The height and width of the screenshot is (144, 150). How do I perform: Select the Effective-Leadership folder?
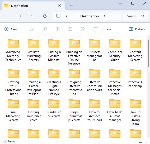tap(135, 78)
